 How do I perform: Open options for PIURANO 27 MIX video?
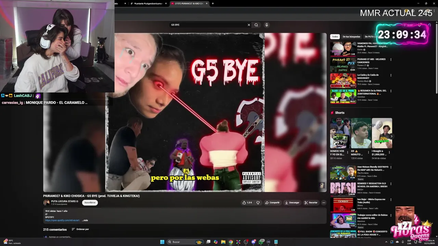click(x=391, y=59)
